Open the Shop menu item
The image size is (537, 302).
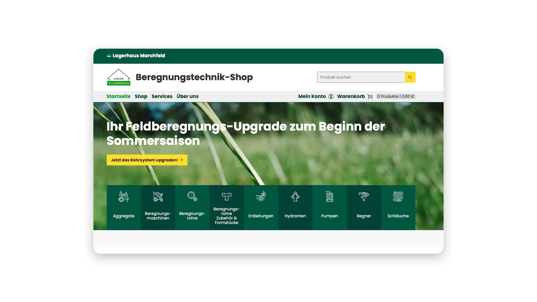click(141, 96)
